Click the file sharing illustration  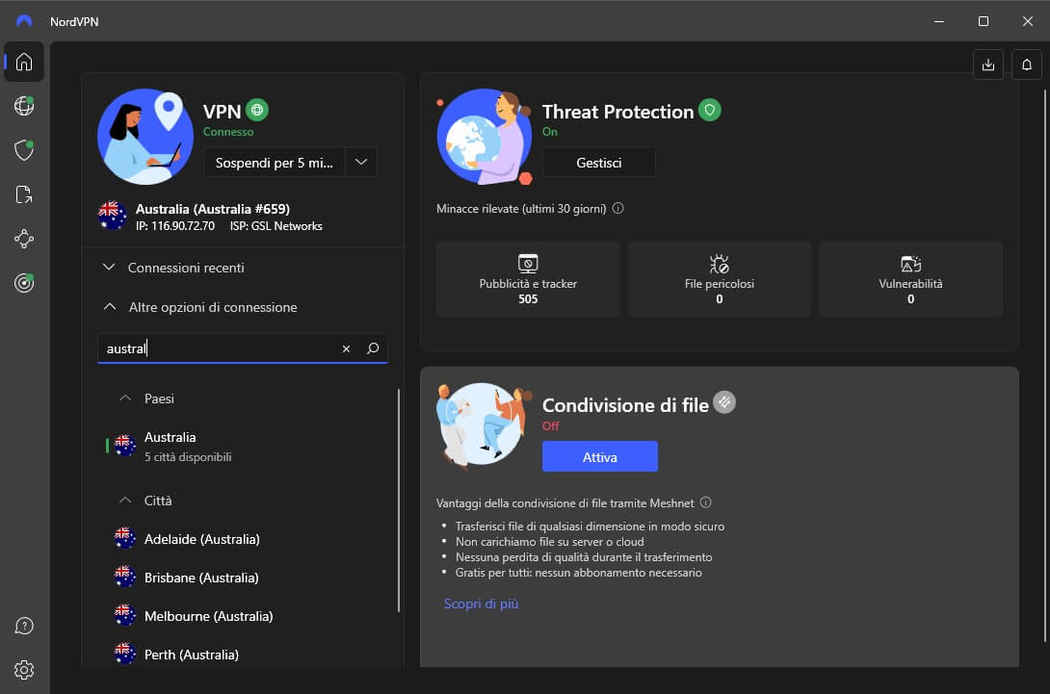484,426
